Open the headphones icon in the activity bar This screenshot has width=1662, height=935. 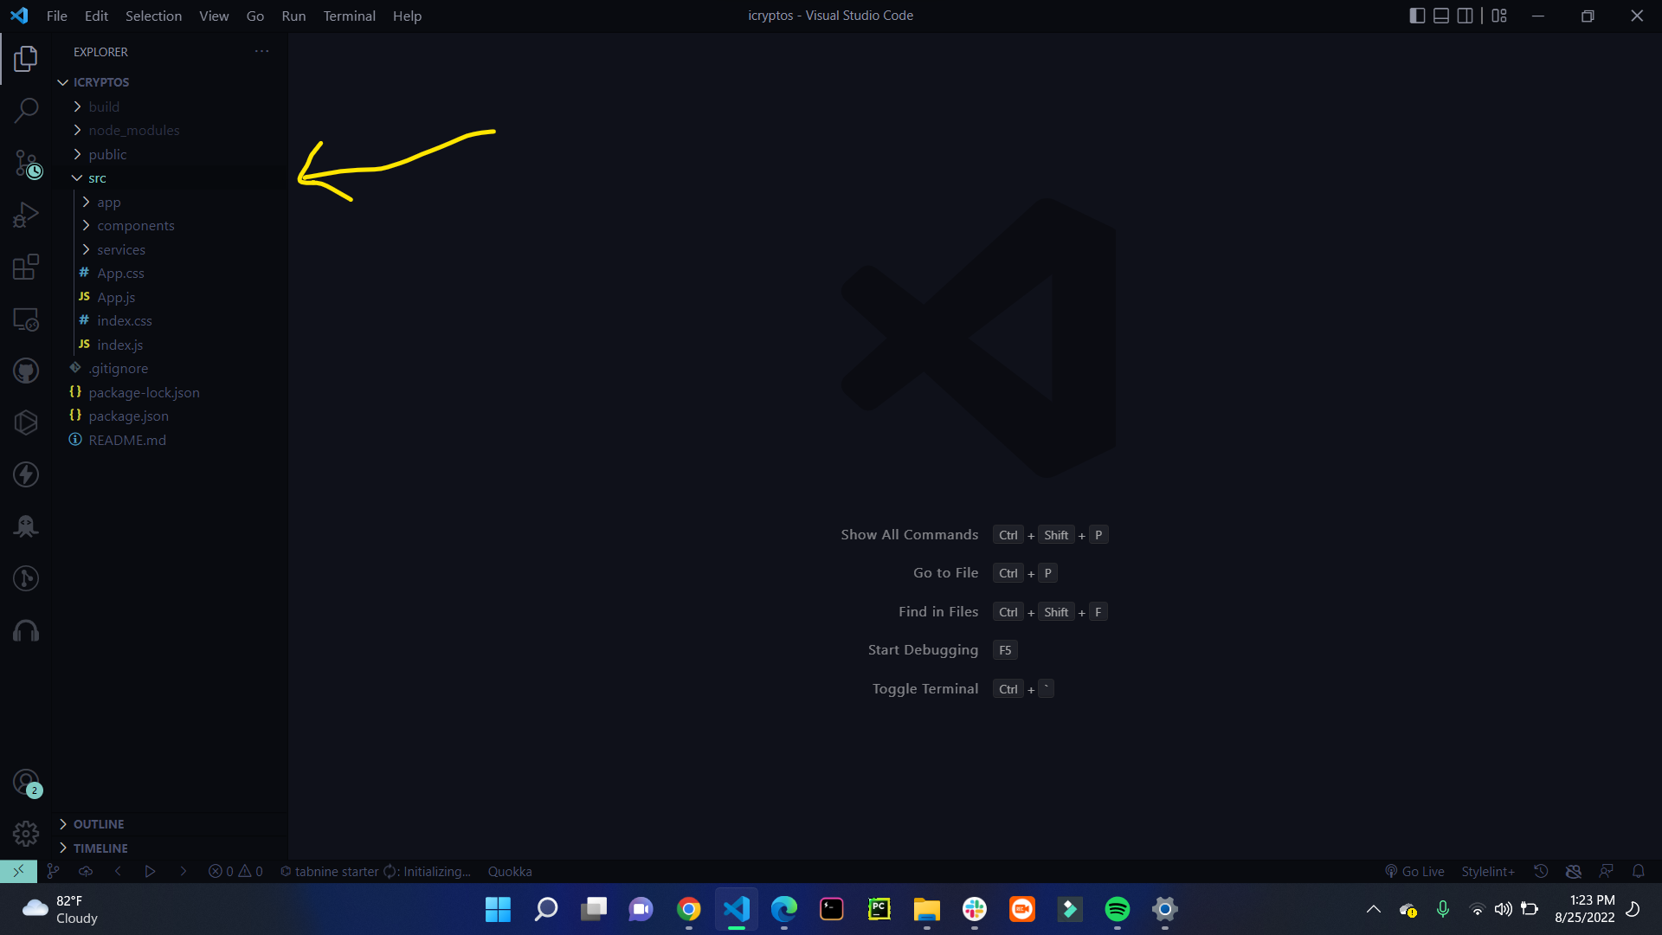click(x=26, y=630)
